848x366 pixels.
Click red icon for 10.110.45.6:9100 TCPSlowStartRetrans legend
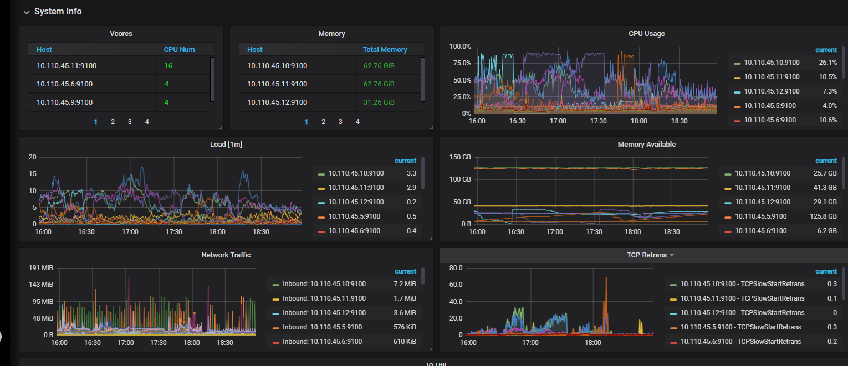[673, 342]
